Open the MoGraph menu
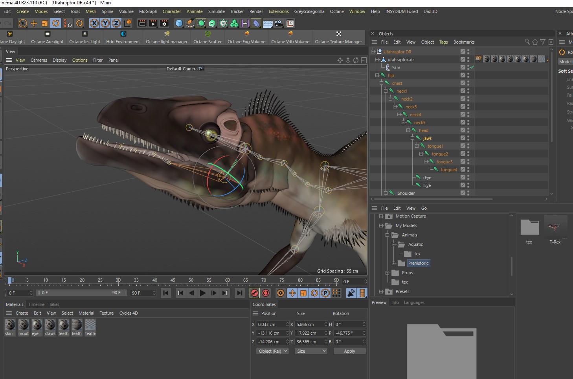Screen dimensions: 573x379 [148, 11]
